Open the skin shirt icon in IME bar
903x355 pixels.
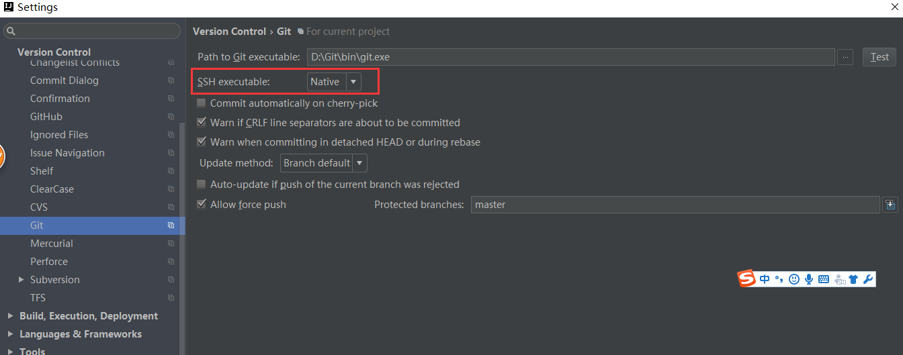click(853, 280)
